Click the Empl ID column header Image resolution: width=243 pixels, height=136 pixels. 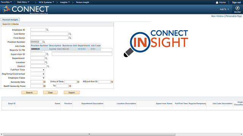pyautogui.click(x=12, y=104)
